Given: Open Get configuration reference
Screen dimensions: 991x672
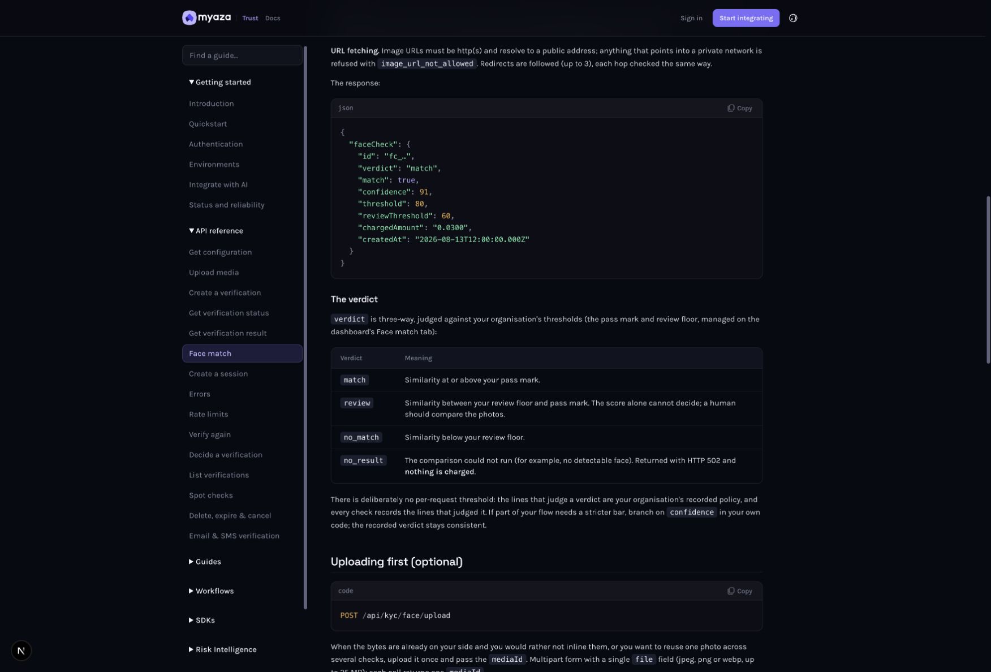Looking at the screenshot, I should tap(220, 252).
